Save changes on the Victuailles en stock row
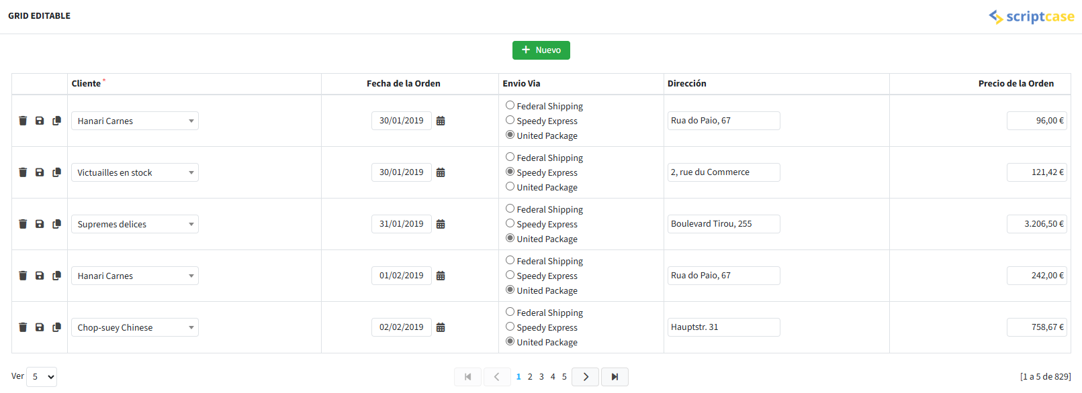The width and height of the screenshot is (1082, 393). click(x=39, y=172)
